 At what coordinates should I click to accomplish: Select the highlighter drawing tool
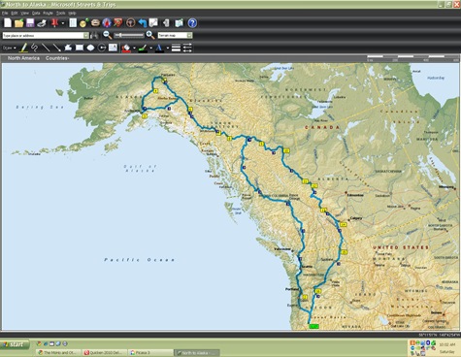click(23, 48)
